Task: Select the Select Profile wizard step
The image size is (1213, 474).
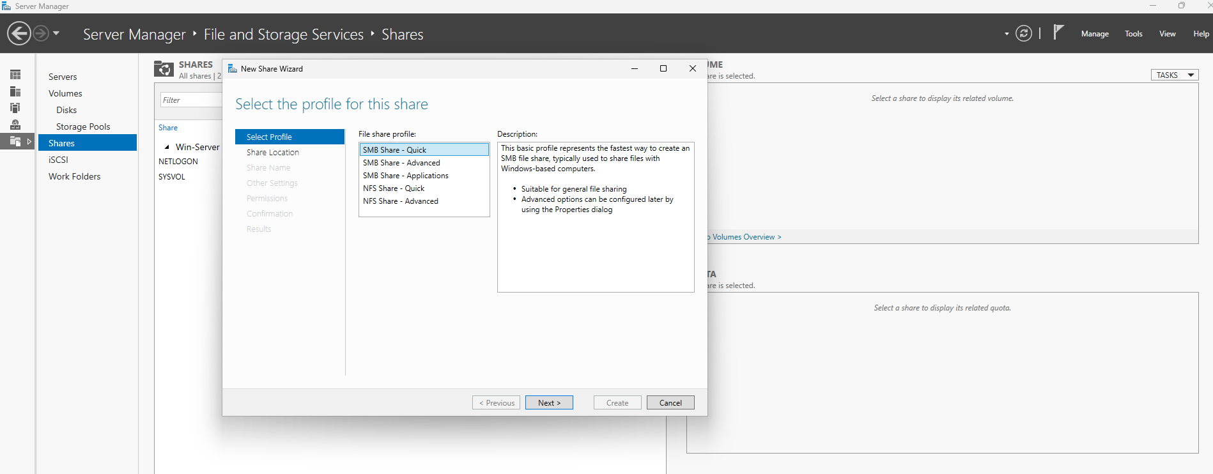Action: pos(290,137)
